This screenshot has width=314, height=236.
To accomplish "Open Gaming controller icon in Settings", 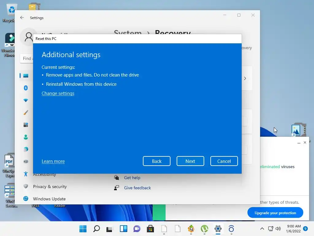I will [26, 162].
